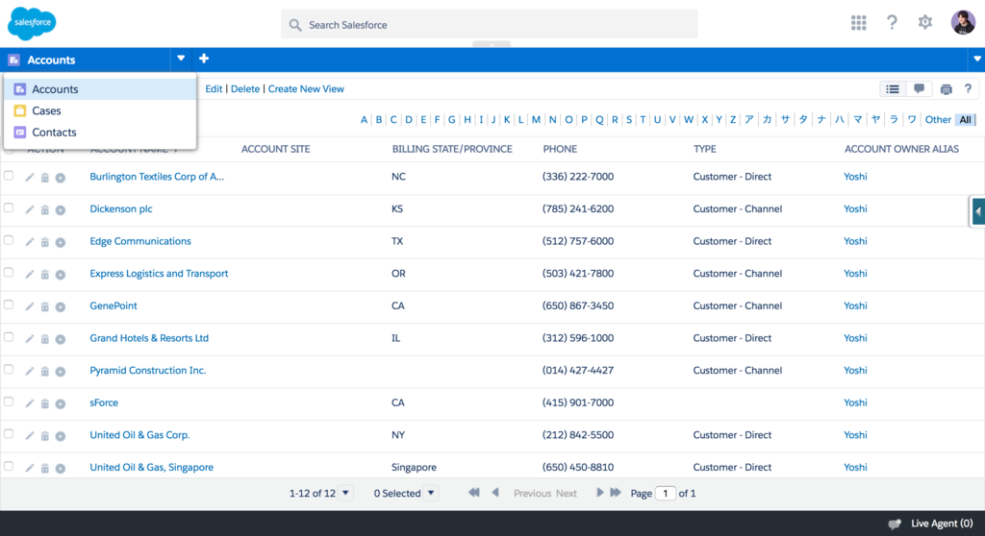985x536 pixels.
Task: Select United Oil & Gas Corp. checkbox
Action: (9, 434)
